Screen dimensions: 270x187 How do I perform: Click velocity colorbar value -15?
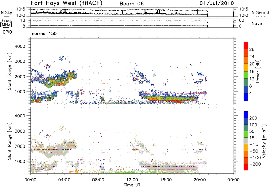pyautogui.click(x=253, y=144)
